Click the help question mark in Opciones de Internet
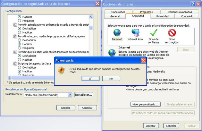Image resolution: width=202 pixels, height=131 pixels. [193, 4]
